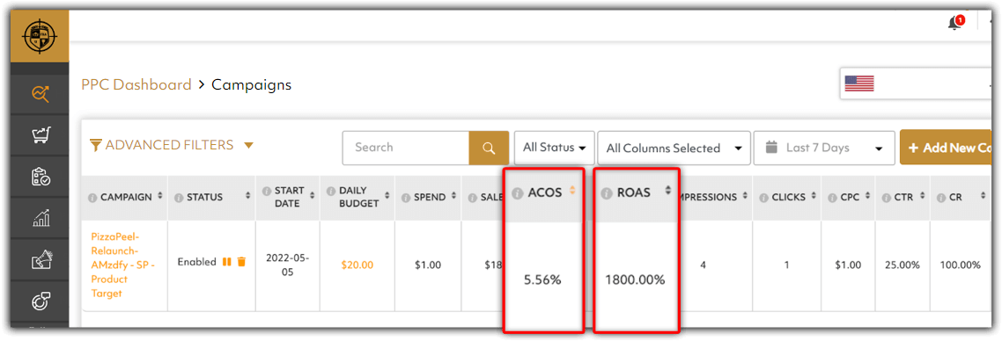1002x341 pixels.
Task: Select the 25.00% CTR cell
Action: tap(902, 265)
